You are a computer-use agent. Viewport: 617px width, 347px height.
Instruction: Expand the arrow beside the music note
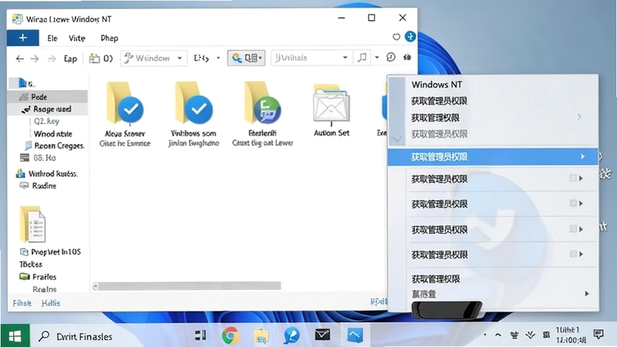click(376, 58)
